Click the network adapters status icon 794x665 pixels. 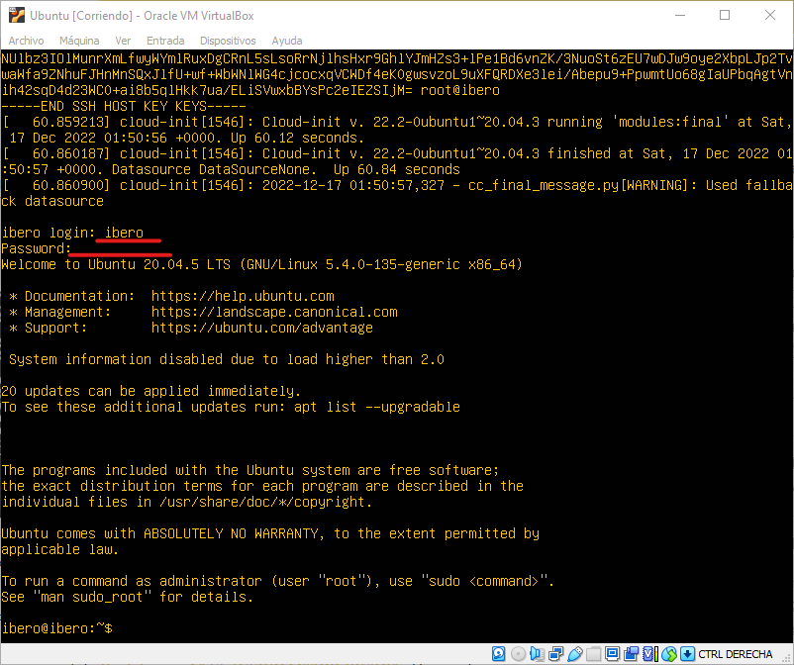[556, 654]
